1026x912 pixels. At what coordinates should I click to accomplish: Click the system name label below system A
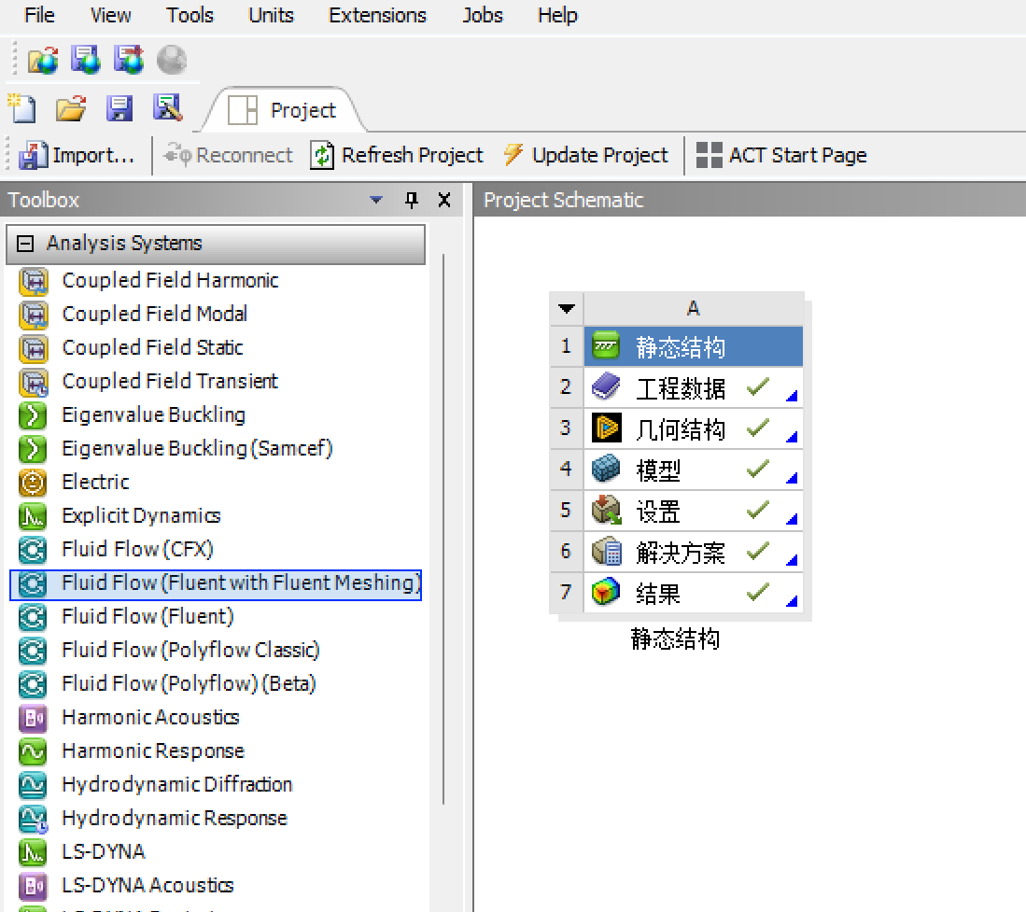point(675,638)
